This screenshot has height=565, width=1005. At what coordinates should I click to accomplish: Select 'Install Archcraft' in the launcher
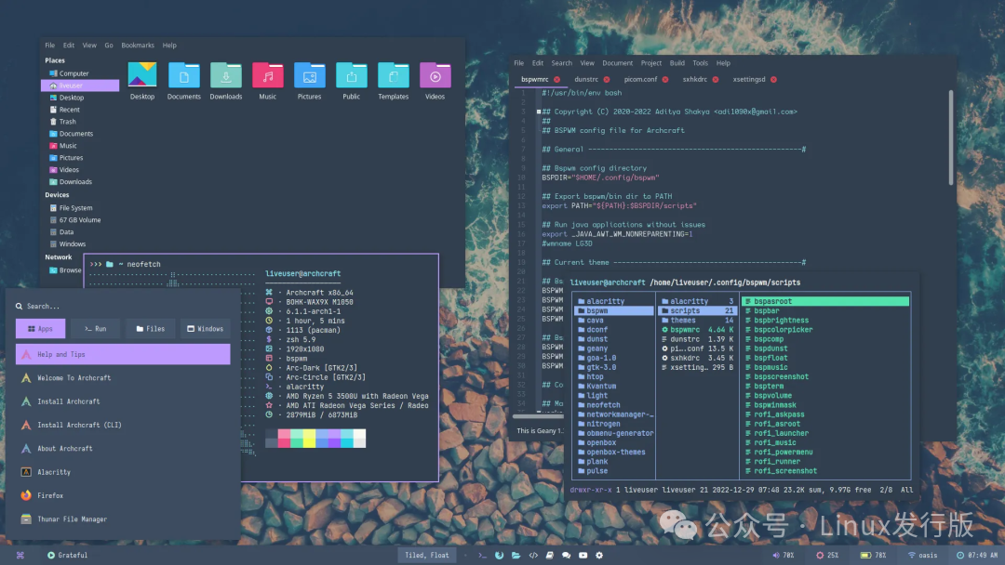coord(73,401)
